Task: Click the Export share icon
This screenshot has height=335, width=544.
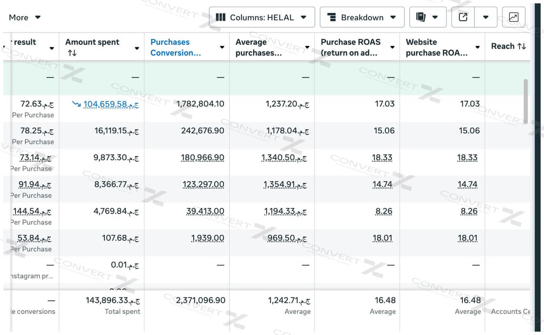Action: (463, 17)
